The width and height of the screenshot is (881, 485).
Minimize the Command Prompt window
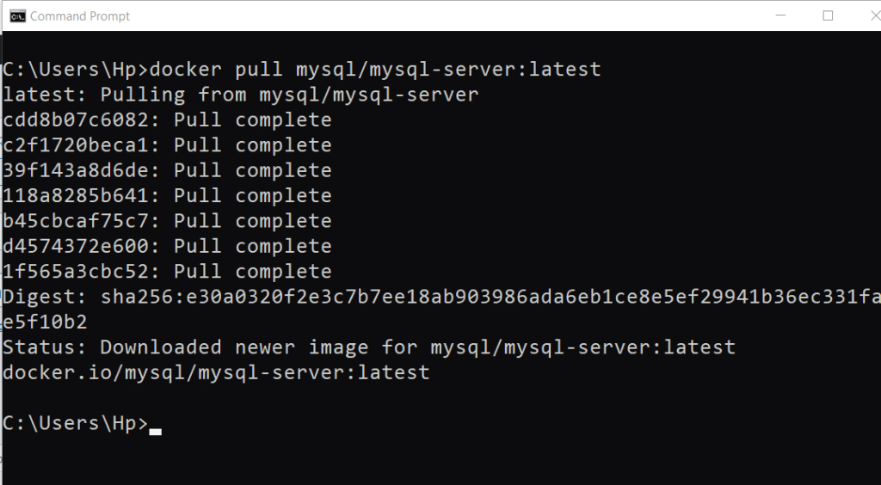(x=780, y=15)
